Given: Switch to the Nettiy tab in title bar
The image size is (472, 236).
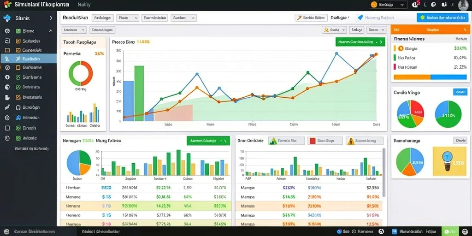Looking at the screenshot, I should pyautogui.click(x=84, y=5).
